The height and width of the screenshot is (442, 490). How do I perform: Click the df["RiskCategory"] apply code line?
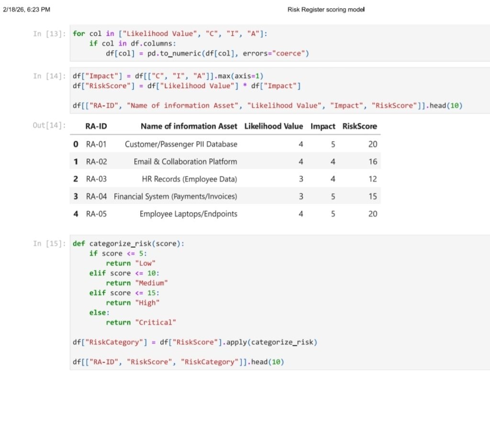pyautogui.click(x=195, y=342)
